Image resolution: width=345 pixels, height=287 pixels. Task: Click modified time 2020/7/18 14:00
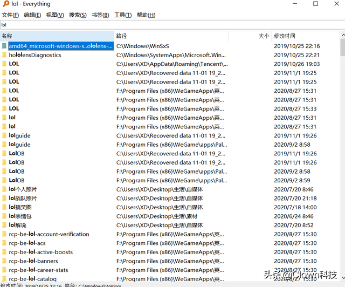pyautogui.click(x=295, y=207)
